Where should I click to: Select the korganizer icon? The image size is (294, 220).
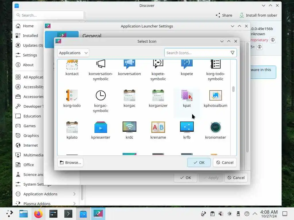158,99
